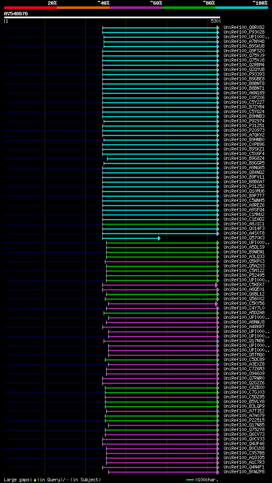Select the UniRef100_Q4UF46 label
This screenshot has height=483, width=272.
point(244,444)
